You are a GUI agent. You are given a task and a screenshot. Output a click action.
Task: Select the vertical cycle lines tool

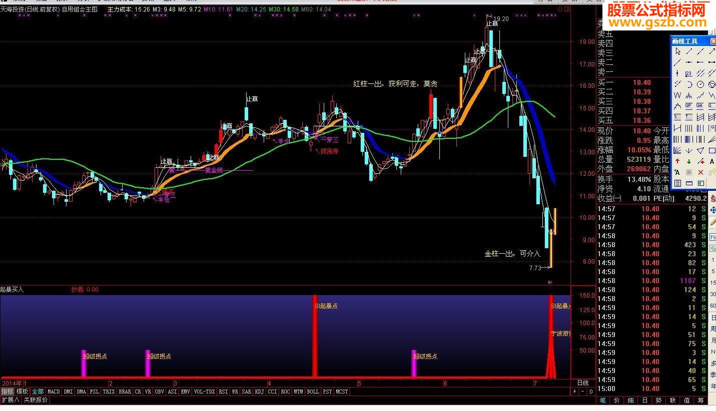[x=689, y=127]
